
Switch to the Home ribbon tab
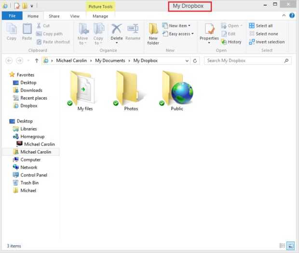coord(33,16)
